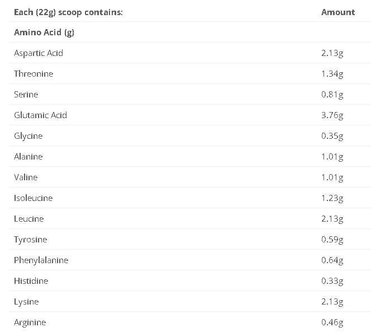Viewport: 371px width, 332px height.
Task: Click the Amount column header
Action: tap(338, 12)
